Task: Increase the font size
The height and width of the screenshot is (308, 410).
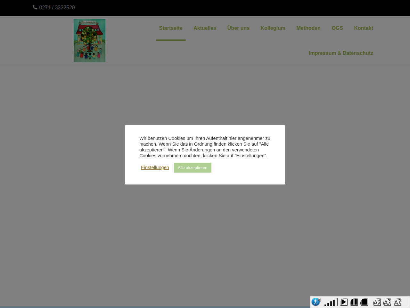Action: coord(377,302)
